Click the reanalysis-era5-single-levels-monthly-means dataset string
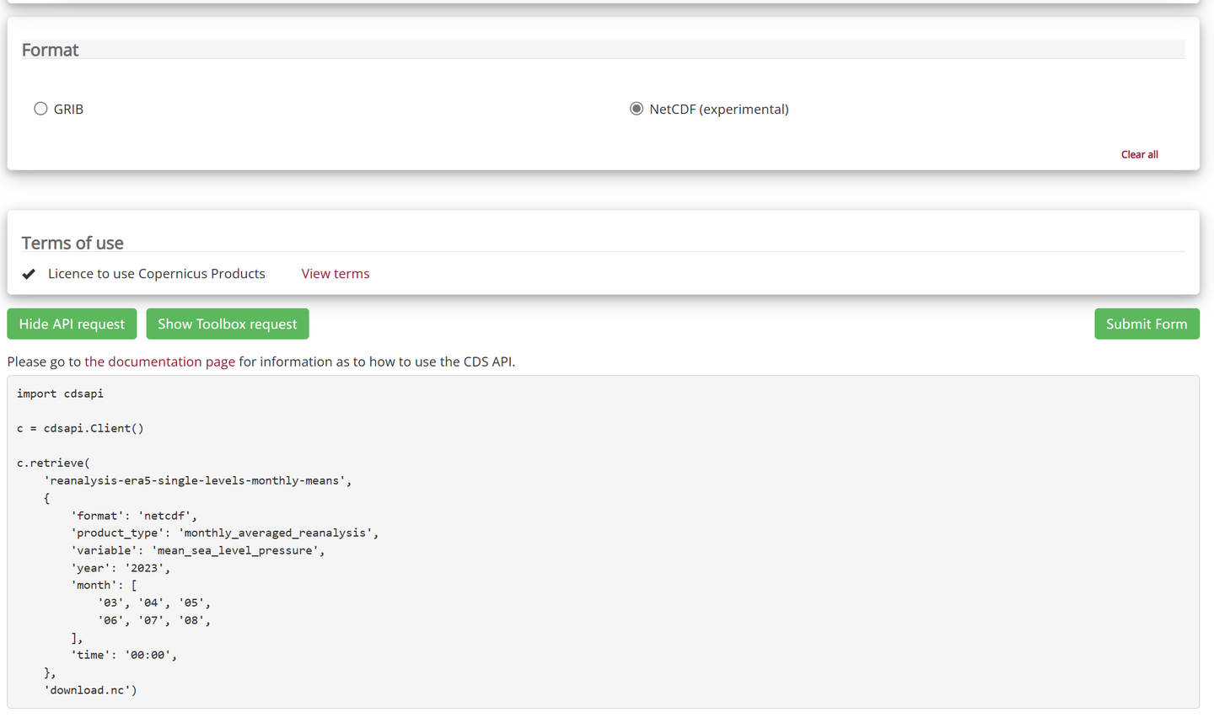 197,480
